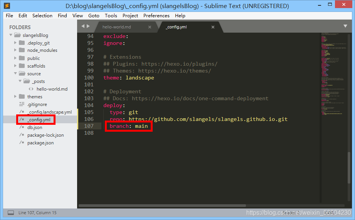
Task: Click the next tab arrow icon
Action: 88,26
